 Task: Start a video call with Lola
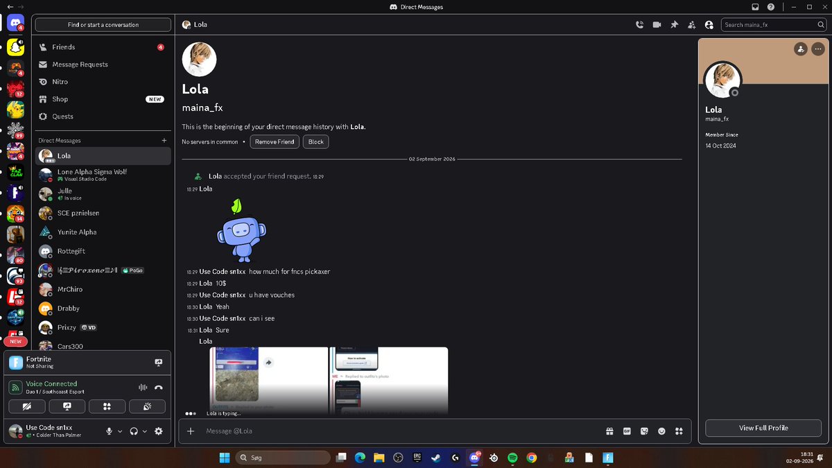click(x=657, y=24)
